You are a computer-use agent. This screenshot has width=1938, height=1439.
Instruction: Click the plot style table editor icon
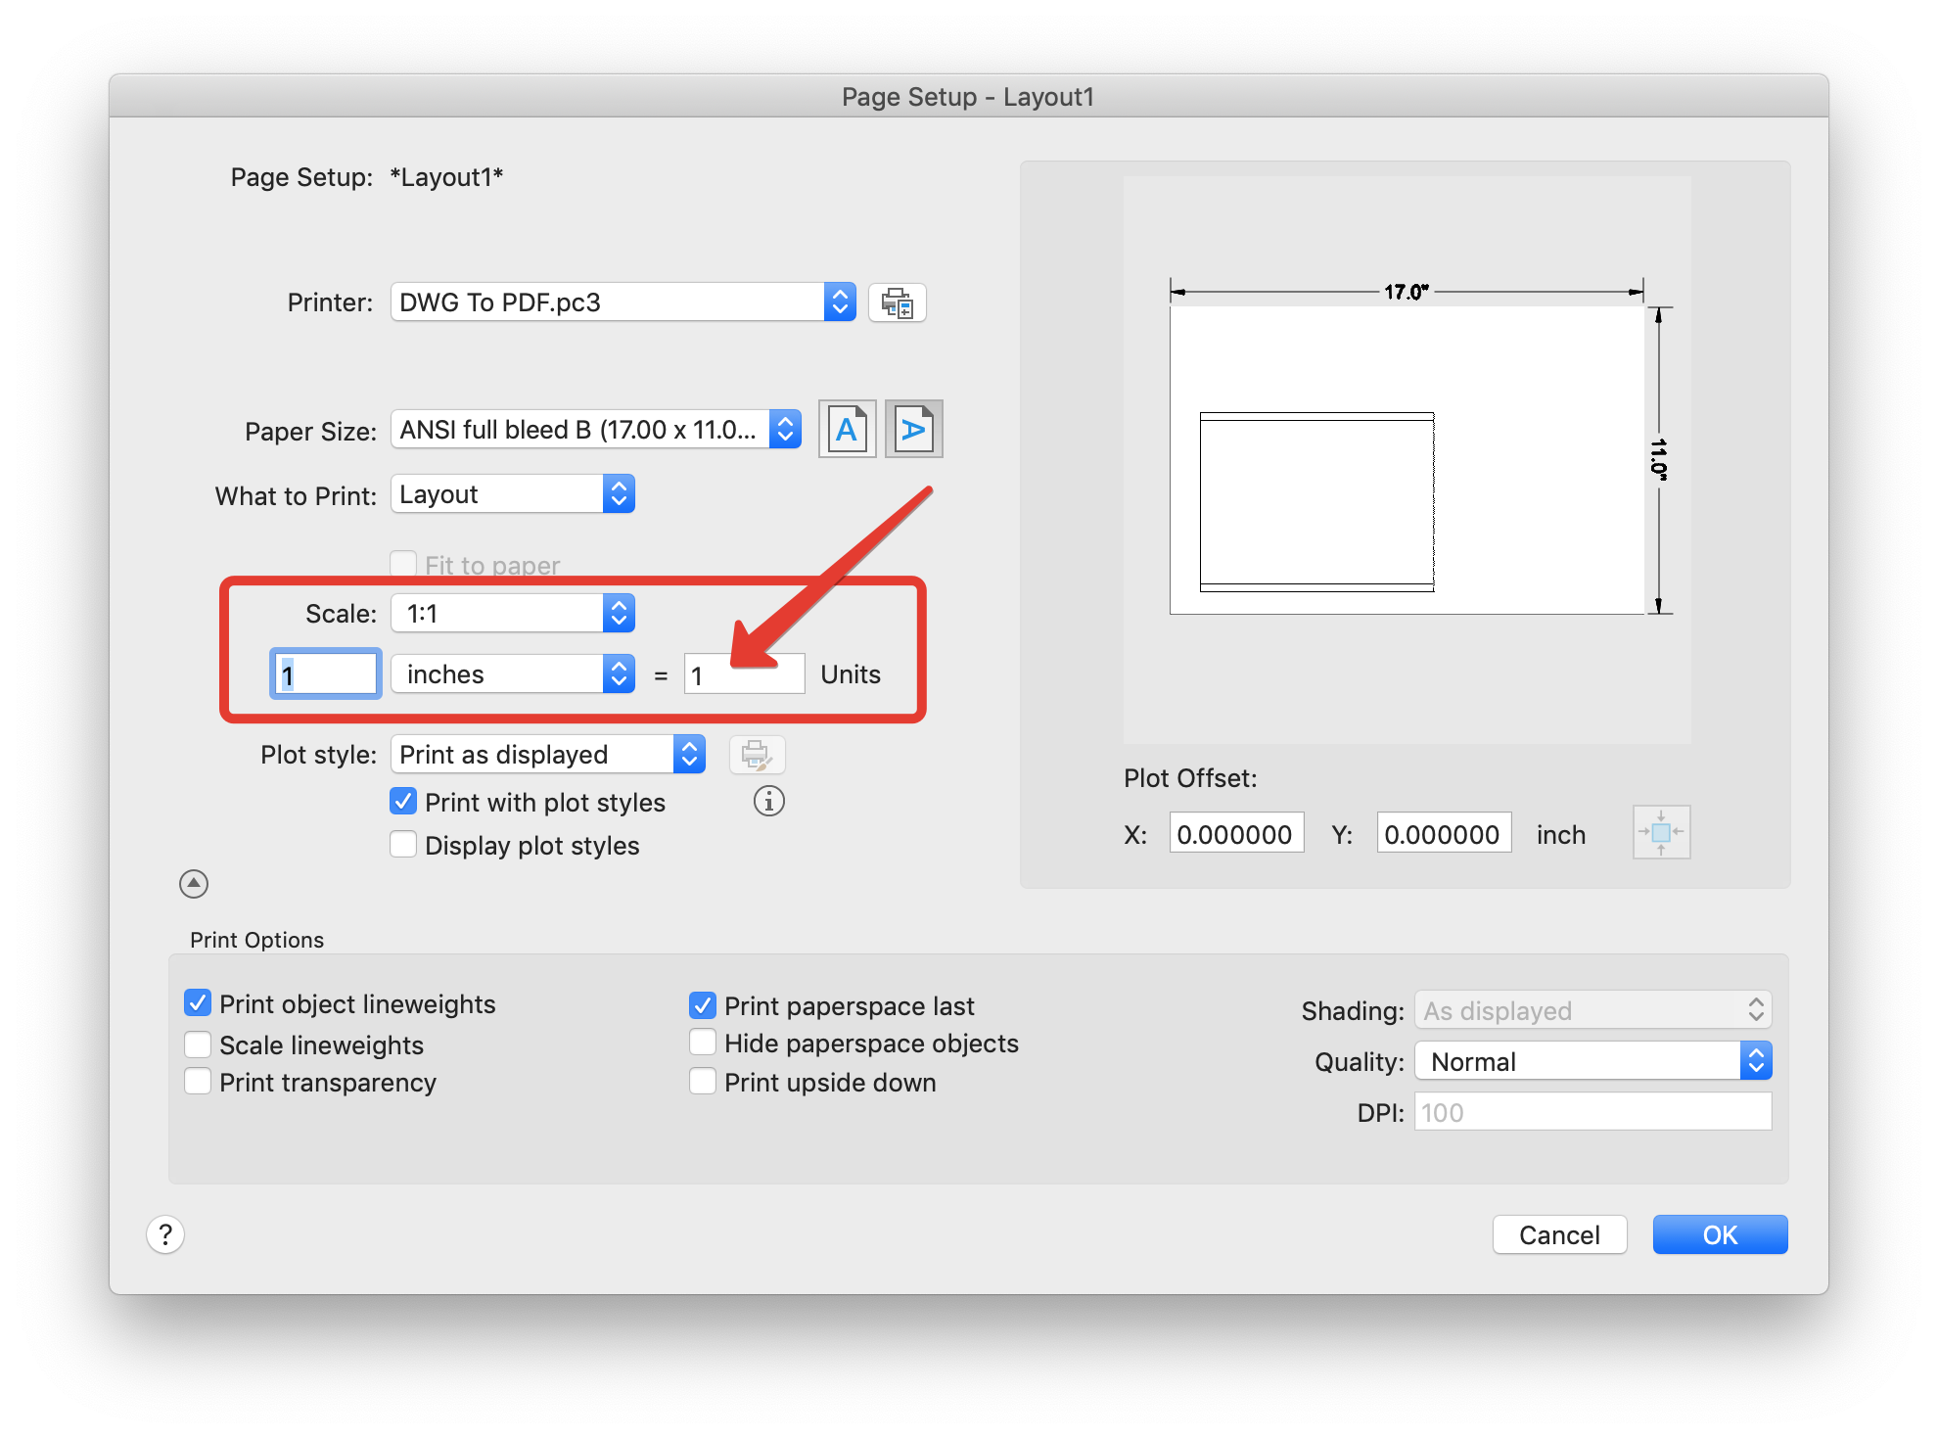757,755
